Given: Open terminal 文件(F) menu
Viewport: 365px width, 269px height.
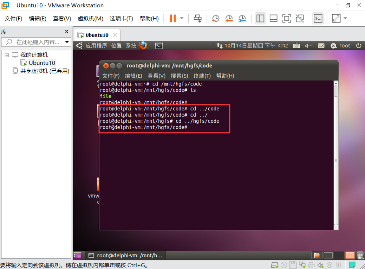Looking at the screenshot, I should [x=111, y=76].
